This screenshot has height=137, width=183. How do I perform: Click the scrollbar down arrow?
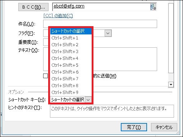point(171,85)
